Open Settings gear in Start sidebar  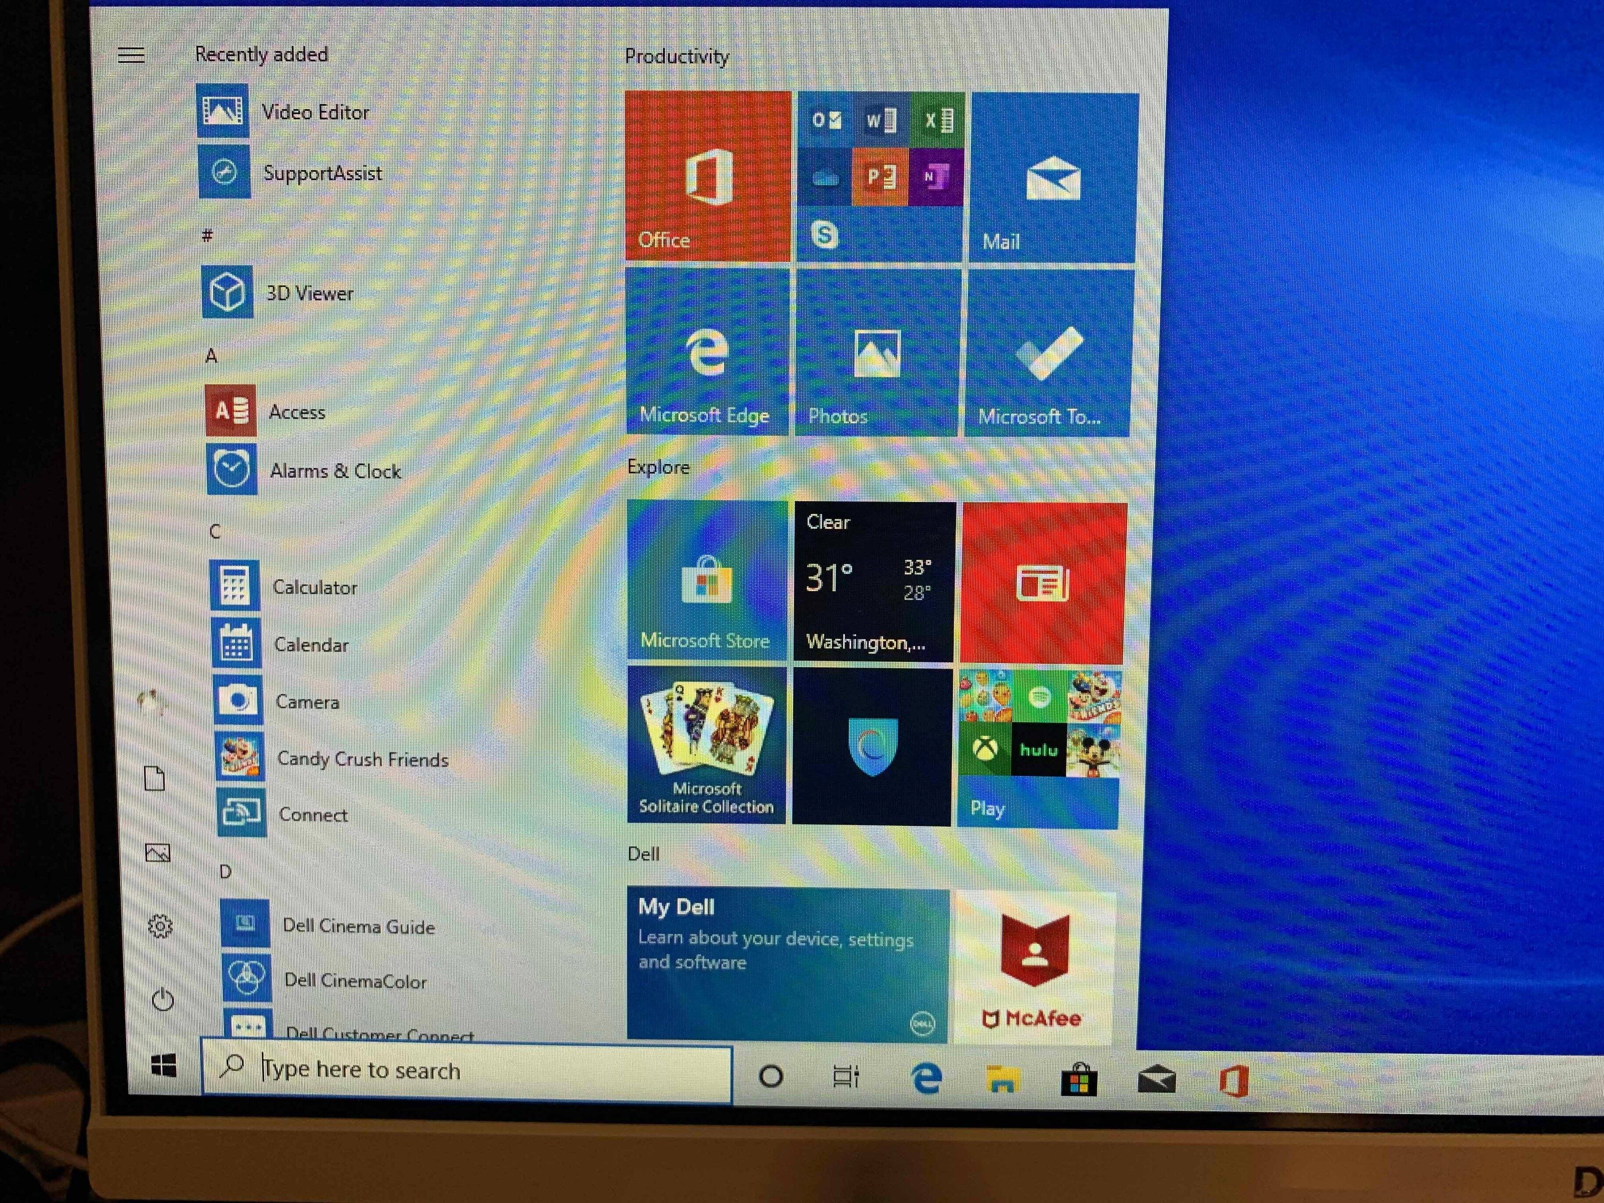pyautogui.click(x=160, y=926)
